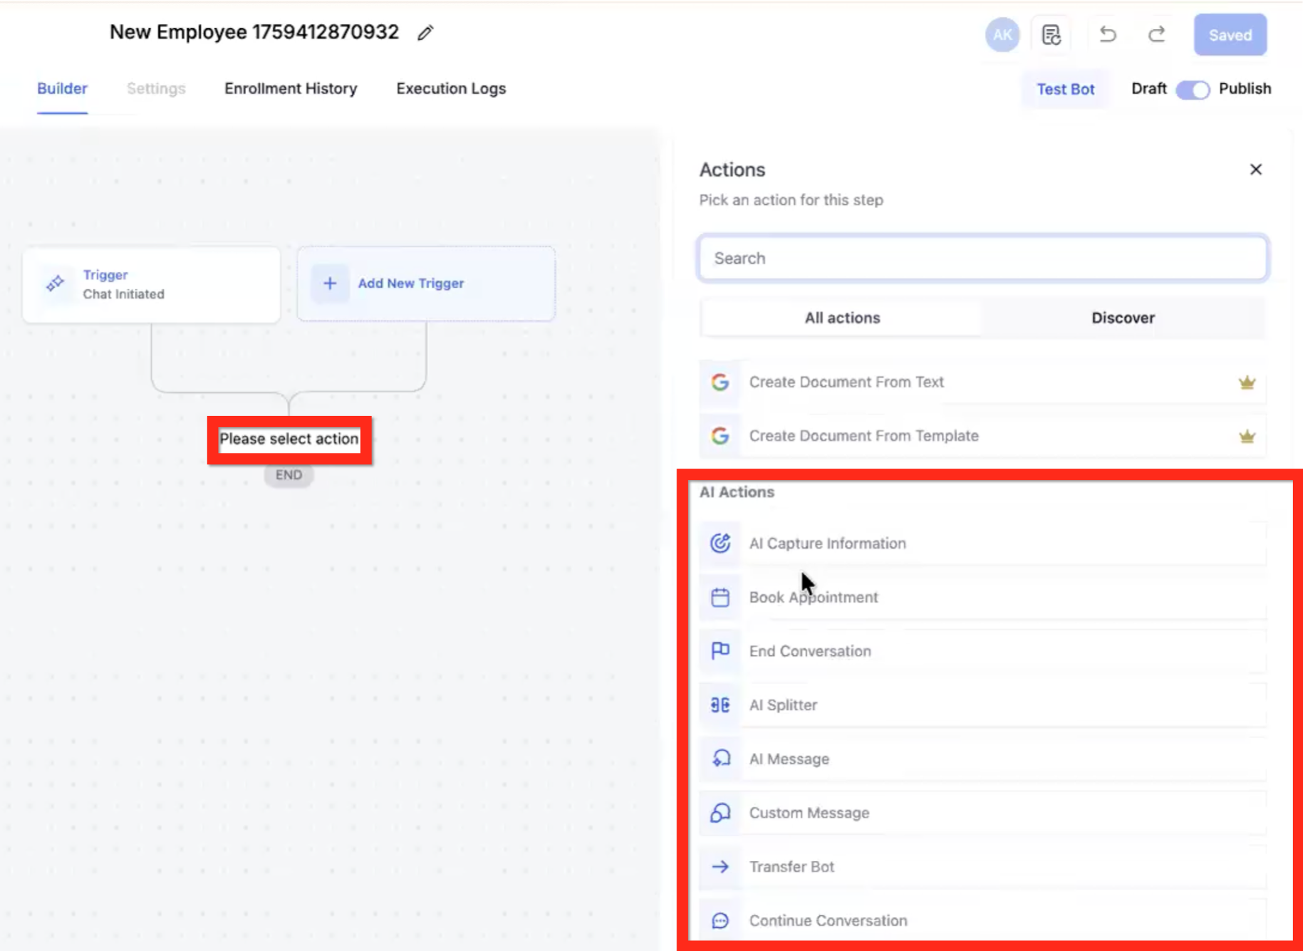Select the AI Capture Information action
Screen dimensions: 1303x951
(x=827, y=543)
